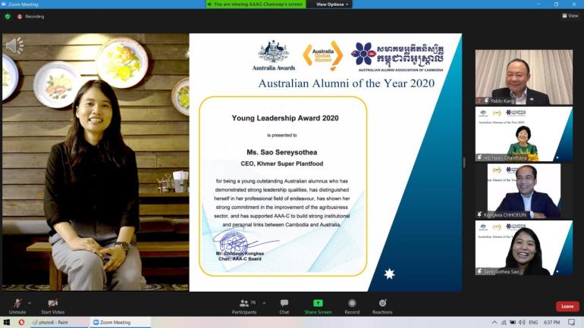The width and height of the screenshot is (584, 328).
Task: Click the Zoom Meeting title bar icon
Action: (4, 4)
